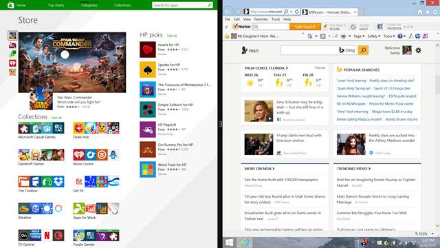Click add to favorites bar star icon
Viewport: 440px width, 248px height.
[227, 37]
